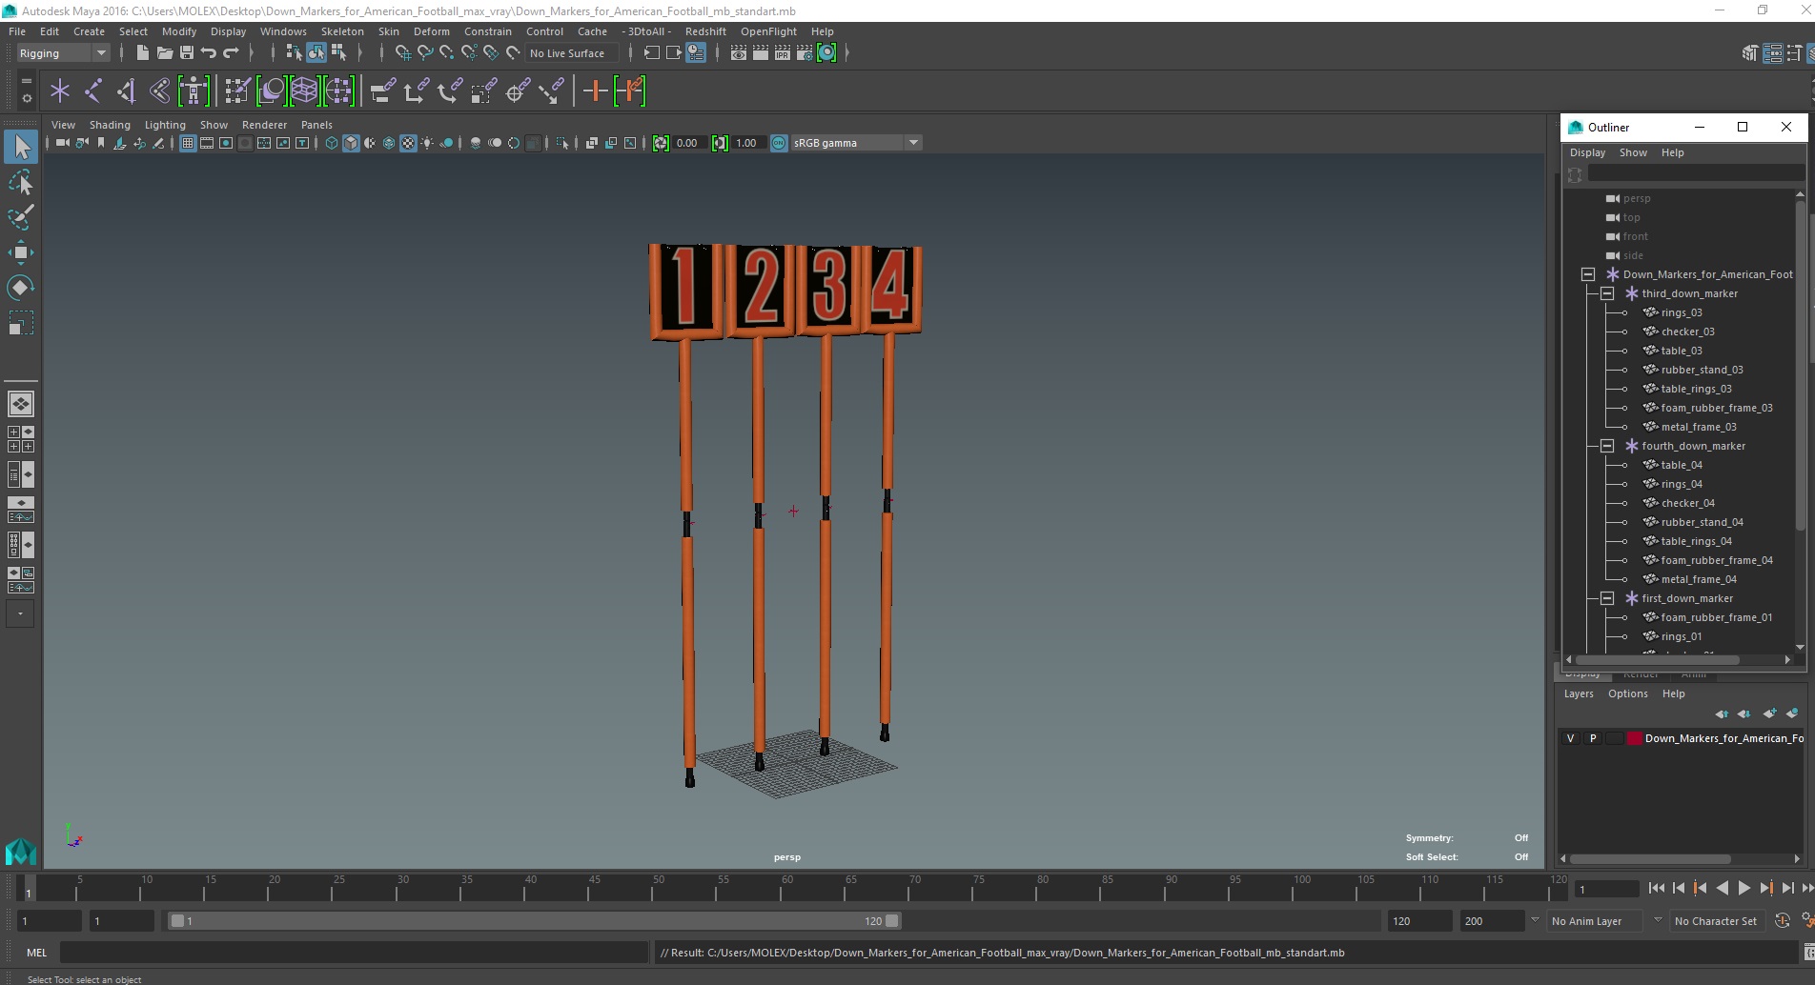The width and height of the screenshot is (1815, 985).
Task: Collapse the third_down_marker node
Action: [x=1607, y=293]
